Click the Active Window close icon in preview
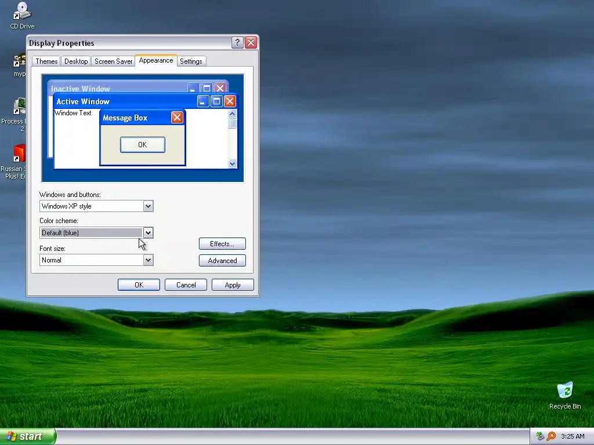594x445 pixels. click(230, 101)
